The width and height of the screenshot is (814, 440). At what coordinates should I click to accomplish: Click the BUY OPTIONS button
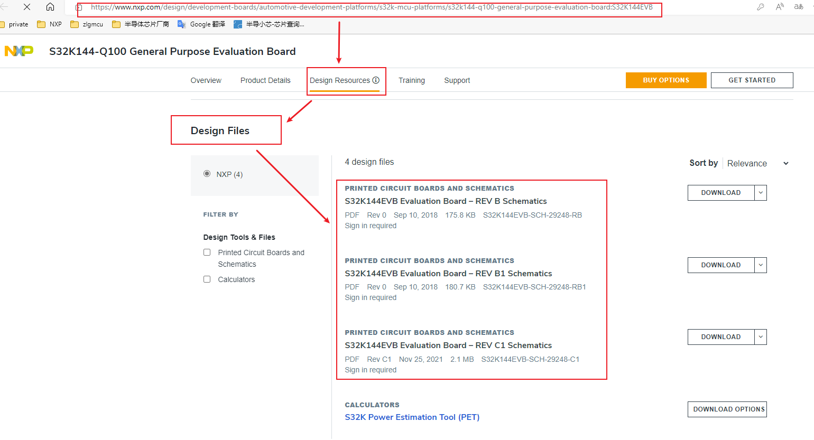click(666, 80)
